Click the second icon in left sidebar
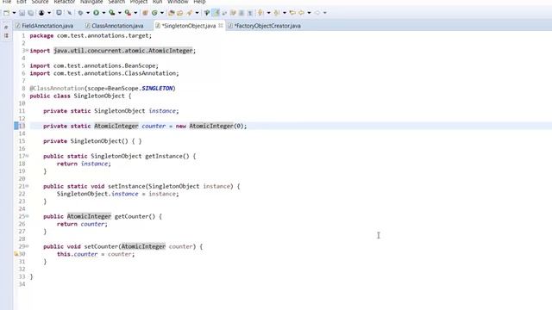 point(6,36)
